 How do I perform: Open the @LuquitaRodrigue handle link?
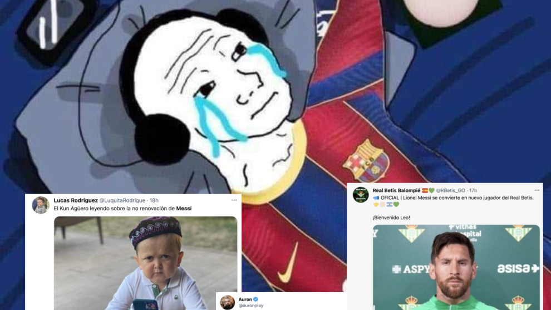(x=122, y=200)
